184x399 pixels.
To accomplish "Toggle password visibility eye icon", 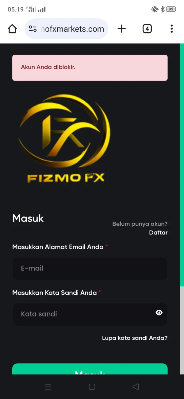I will click(159, 313).
